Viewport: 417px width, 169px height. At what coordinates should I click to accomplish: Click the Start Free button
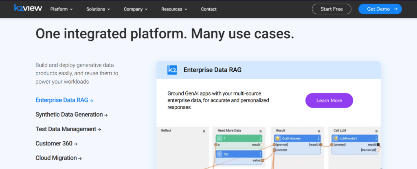(331, 9)
